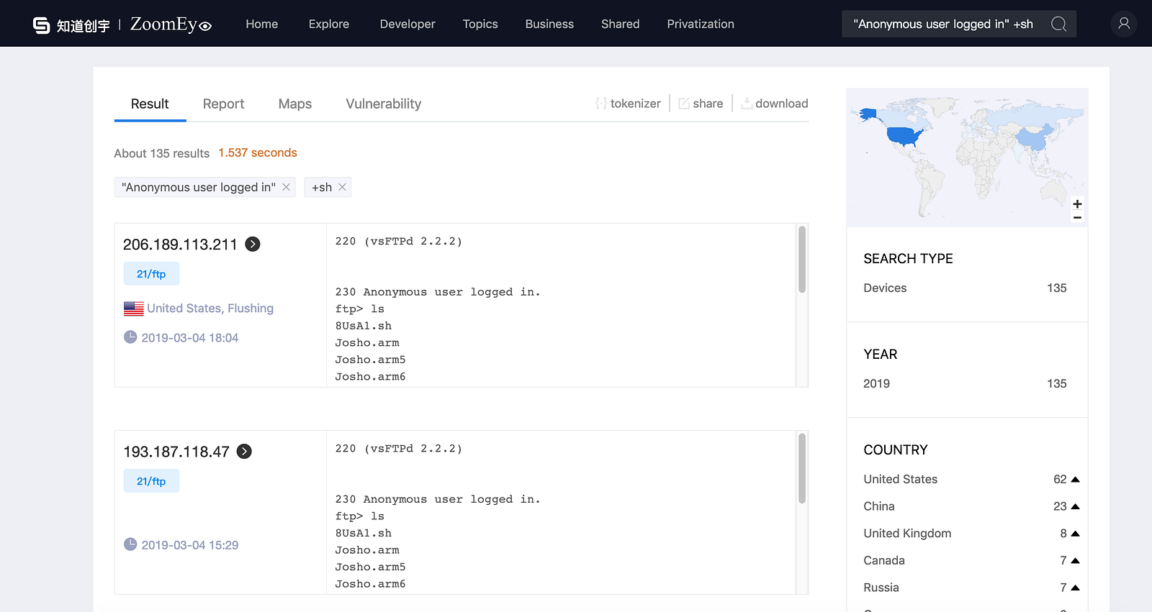Open the Privatization menu
The image size is (1152, 612).
(x=701, y=24)
